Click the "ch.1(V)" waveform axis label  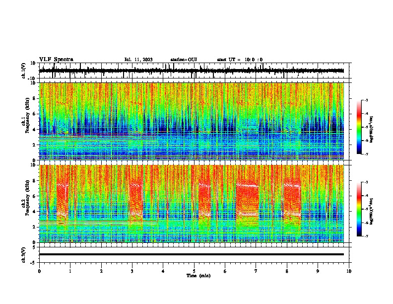click(x=24, y=71)
